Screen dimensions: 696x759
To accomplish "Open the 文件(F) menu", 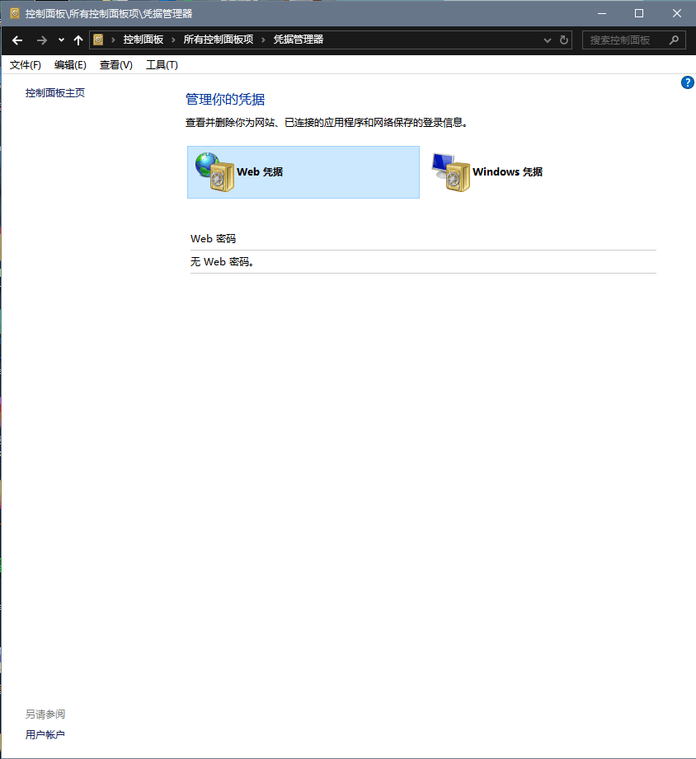I will coord(26,65).
